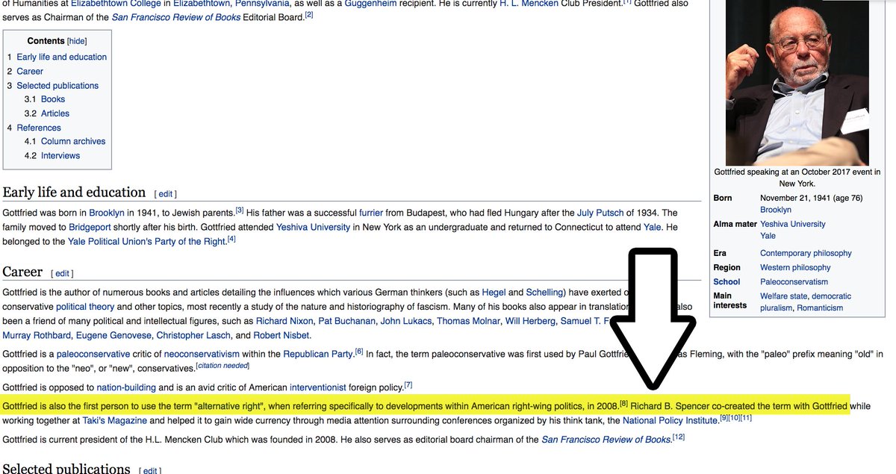Open citation 7 footnote
Image resolution: width=896 pixels, height=474 pixels.
pyautogui.click(x=408, y=384)
